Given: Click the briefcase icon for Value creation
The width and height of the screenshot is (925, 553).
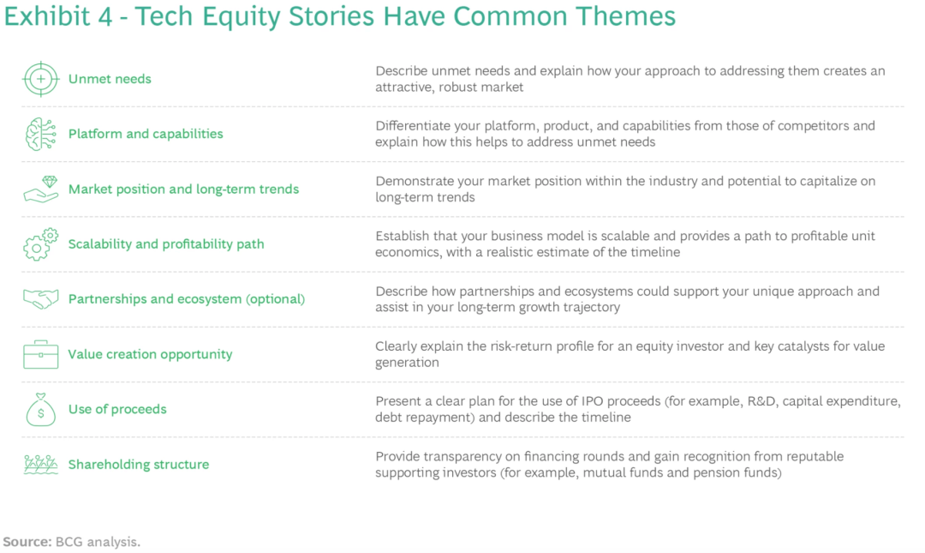Looking at the screenshot, I should [x=41, y=354].
